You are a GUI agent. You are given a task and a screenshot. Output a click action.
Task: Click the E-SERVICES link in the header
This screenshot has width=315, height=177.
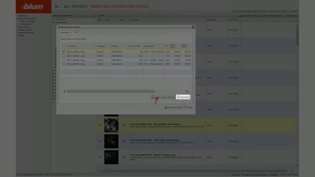(x=78, y=6)
